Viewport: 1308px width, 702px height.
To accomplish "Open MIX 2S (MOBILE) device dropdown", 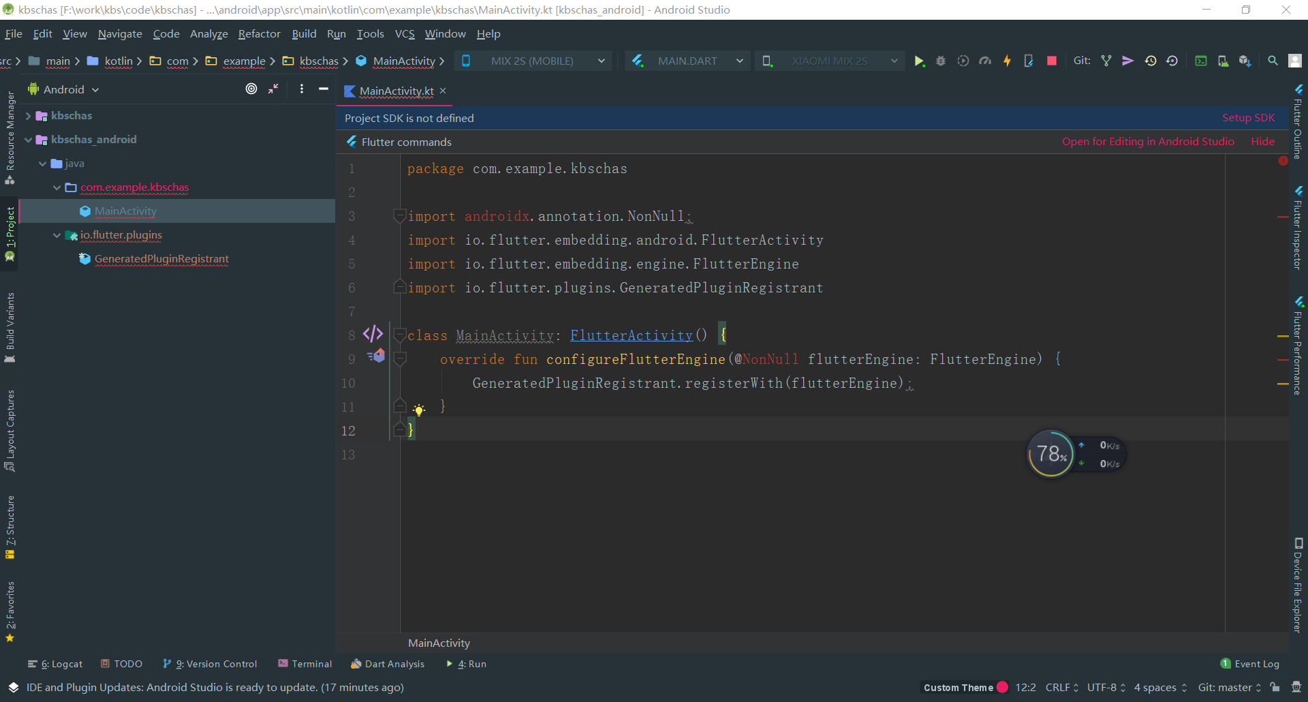I will 533,61.
